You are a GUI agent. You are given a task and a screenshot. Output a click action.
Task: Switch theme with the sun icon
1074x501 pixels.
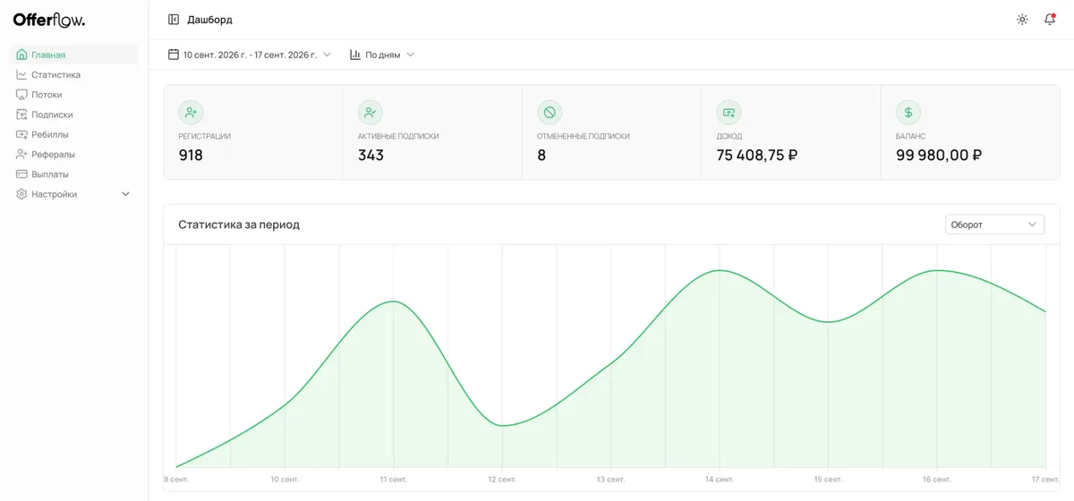(x=1022, y=20)
